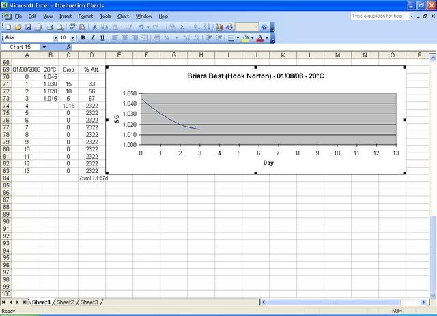Open the Borders dropdown arrow
437x316 pixels.
[238, 38]
